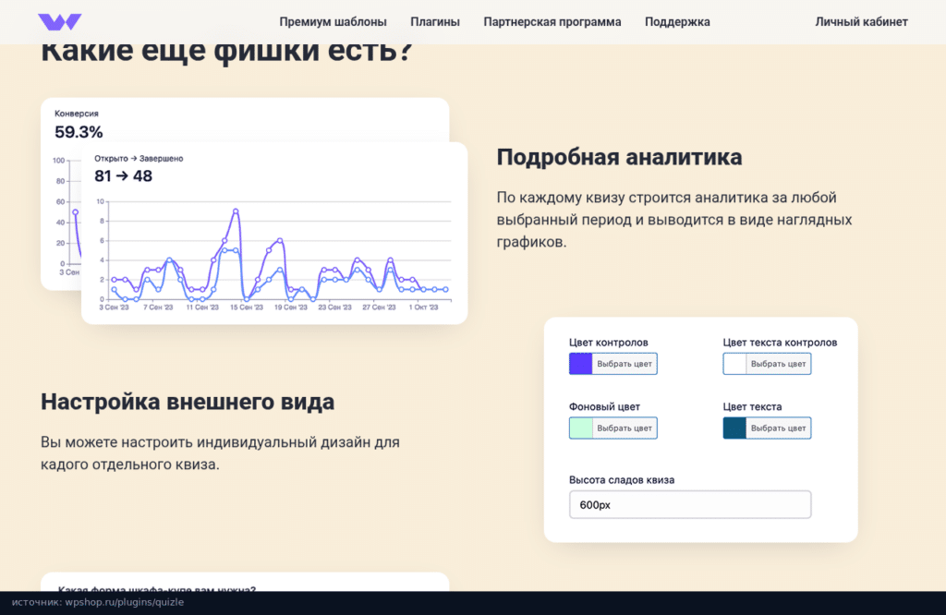Viewport: 946px width, 615px height.
Task: Click the 27 Сен '23 axis label
Action: pos(379,307)
